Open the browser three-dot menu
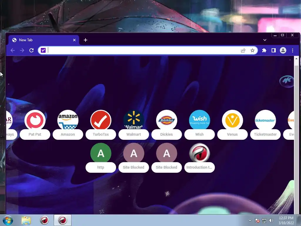 (x=292, y=50)
